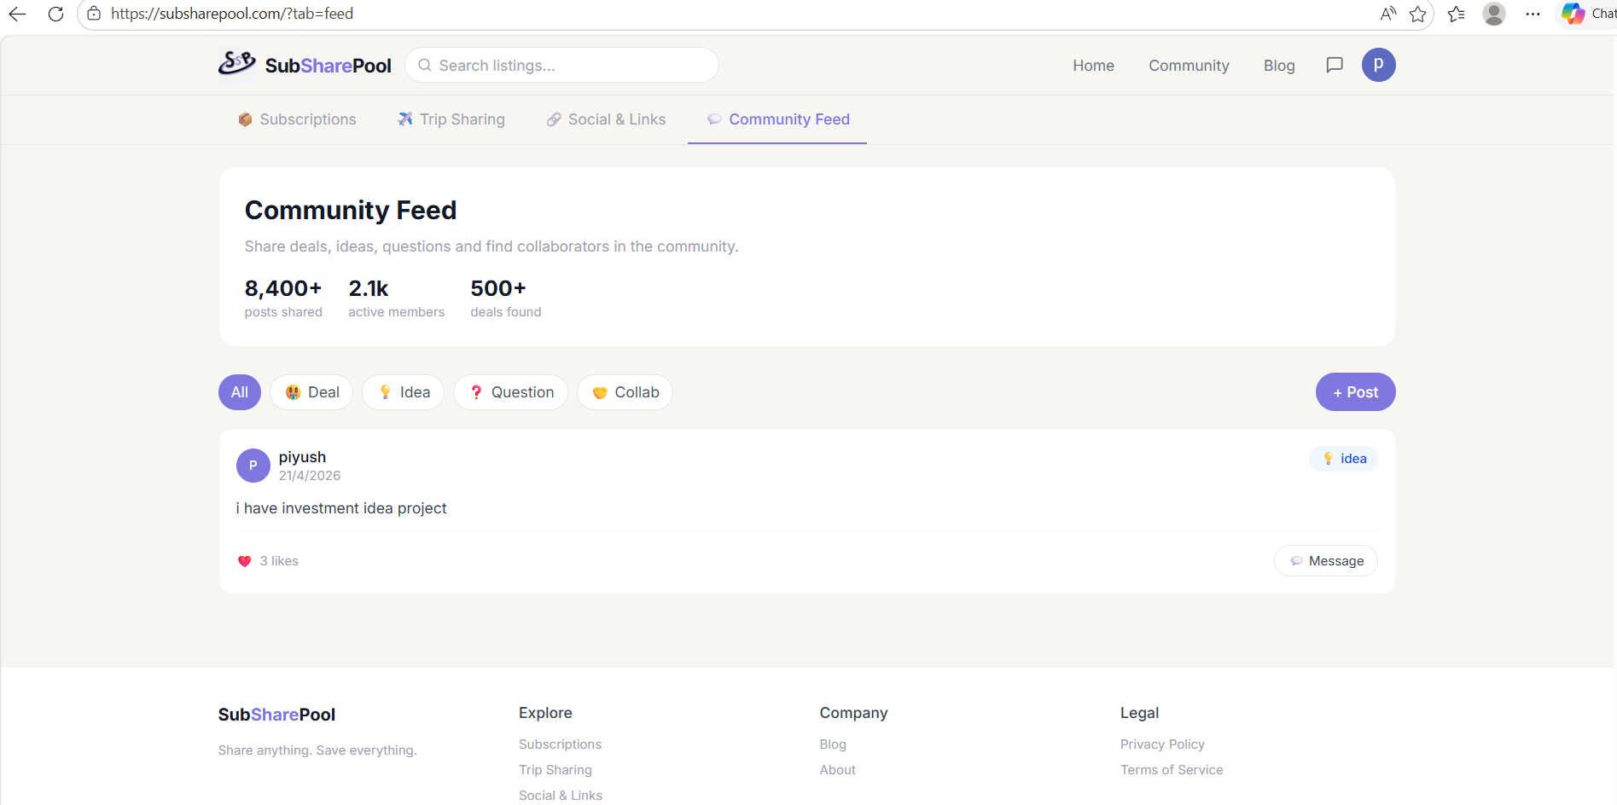Open Community in top navigation
Image resolution: width=1617 pixels, height=805 pixels.
coord(1189,66)
